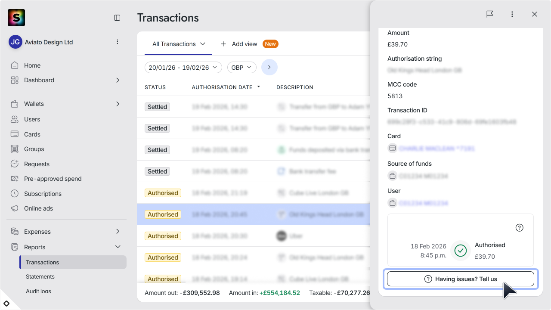Click the Status column header
This screenshot has height=310, width=551.
(x=155, y=87)
